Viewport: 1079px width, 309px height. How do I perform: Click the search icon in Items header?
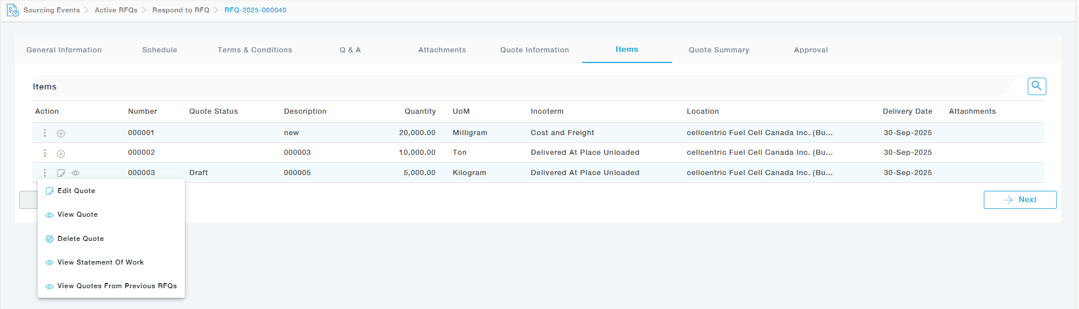click(1036, 86)
